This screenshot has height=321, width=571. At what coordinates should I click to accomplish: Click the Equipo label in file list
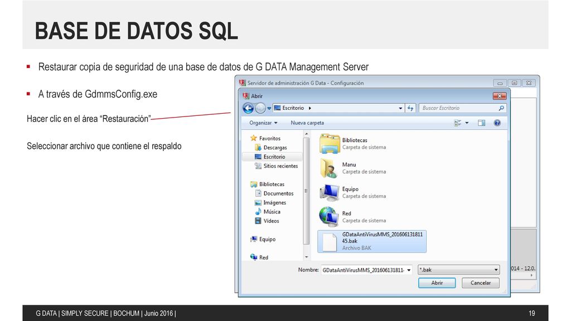tap(350, 189)
